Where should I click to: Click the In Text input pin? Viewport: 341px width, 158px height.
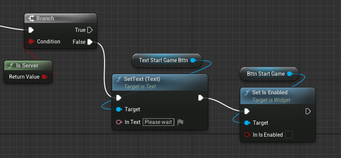pos(119,122)
